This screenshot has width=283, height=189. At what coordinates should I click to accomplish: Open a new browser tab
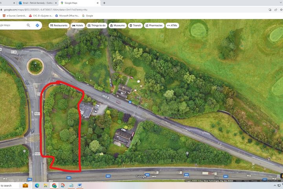(104, 3)
